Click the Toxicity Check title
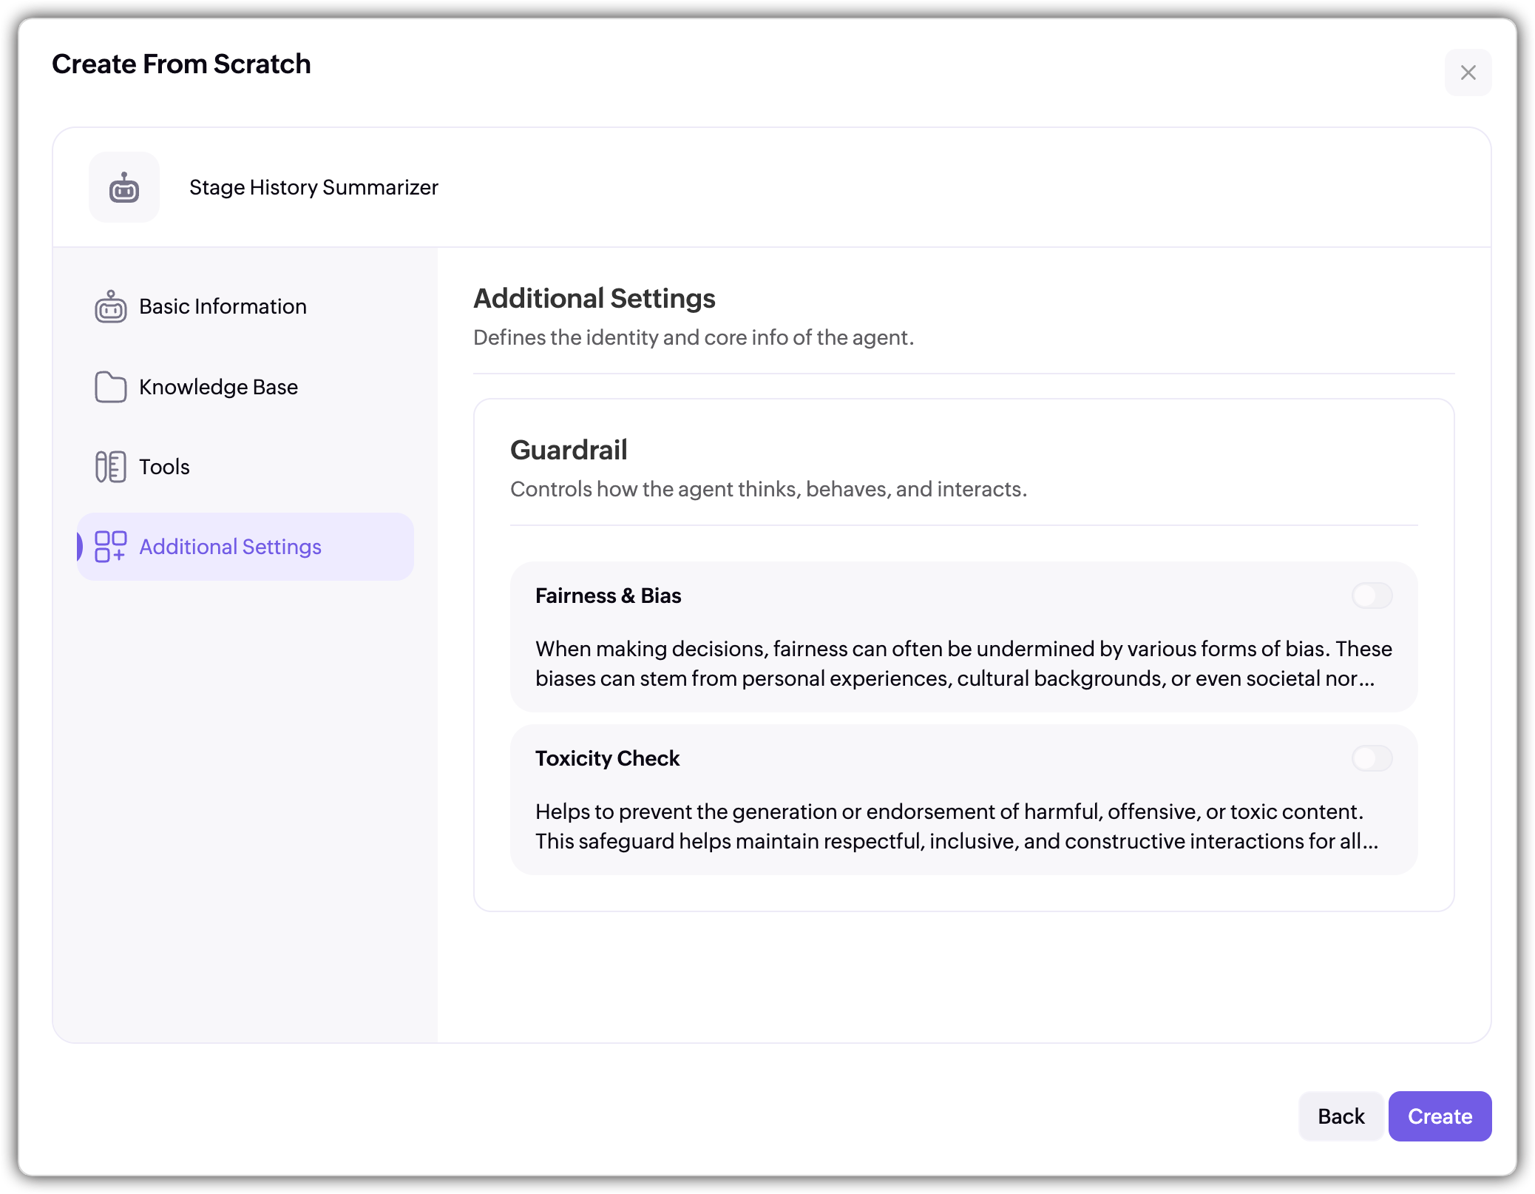This screenshot has height=1194, width=1535. pos(607,758)
